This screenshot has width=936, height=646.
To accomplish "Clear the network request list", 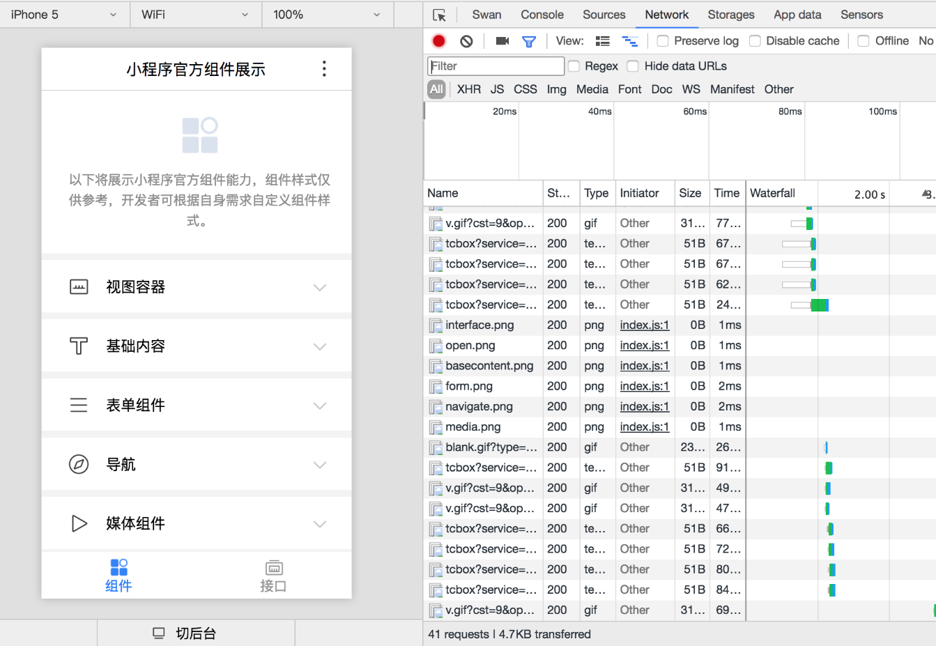I will (x=466, y=40).
